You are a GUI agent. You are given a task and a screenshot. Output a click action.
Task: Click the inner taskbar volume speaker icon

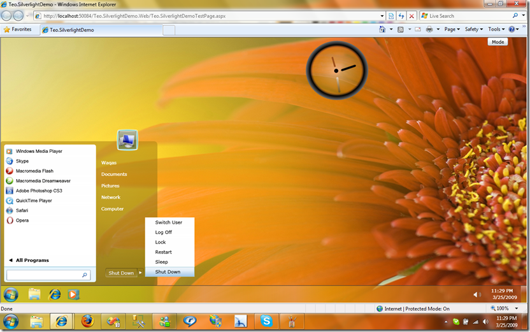tap(477, 294)
